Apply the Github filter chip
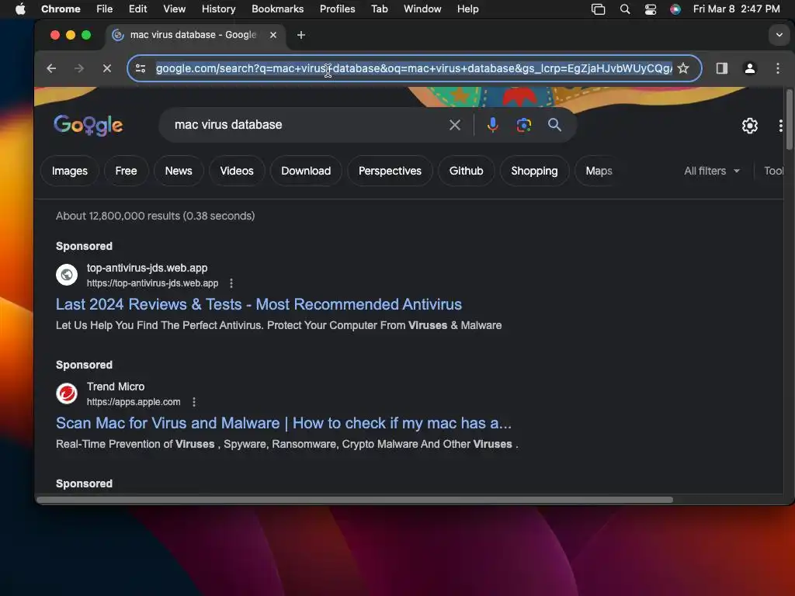795x596 pixels. 466,171
